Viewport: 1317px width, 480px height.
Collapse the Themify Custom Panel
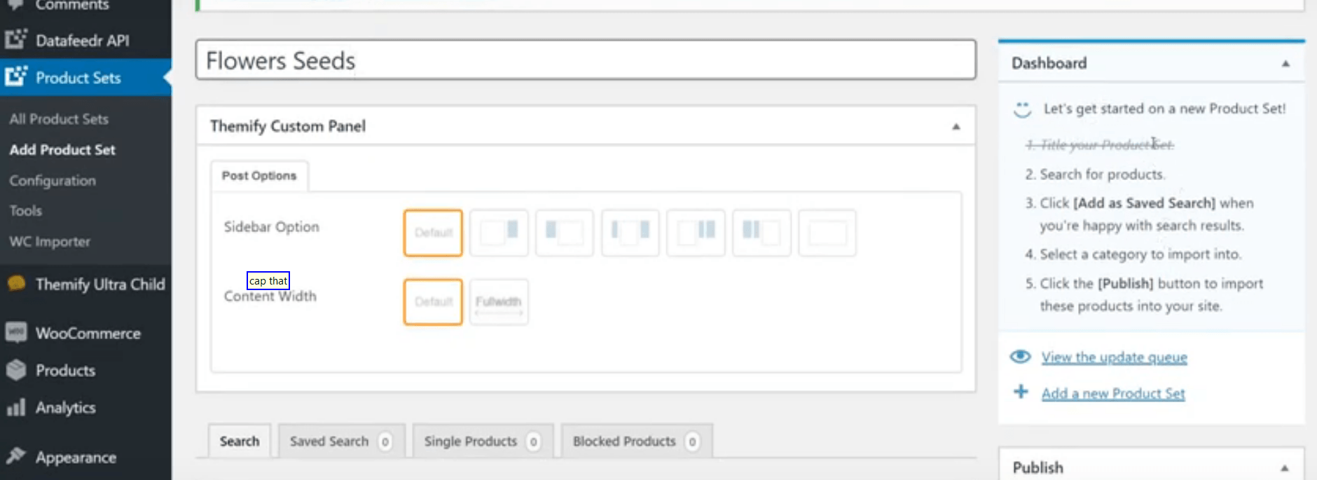(956, 126)
